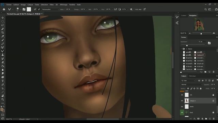The image size is (218, 123).
Task: Click the brush size input field in Formes
Action: point(202,42)
